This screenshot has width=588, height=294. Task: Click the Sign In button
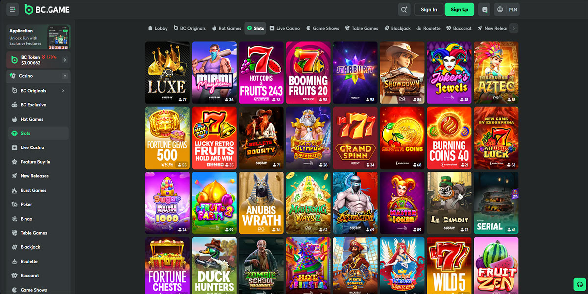point(429,9)
